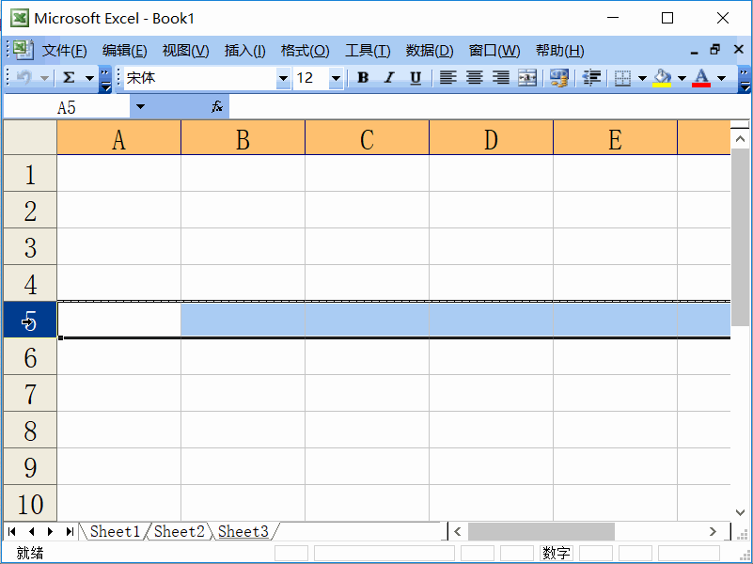
Task: Click Excel icon in title bar
Action: pyautogui.click(x=20, y=18)
